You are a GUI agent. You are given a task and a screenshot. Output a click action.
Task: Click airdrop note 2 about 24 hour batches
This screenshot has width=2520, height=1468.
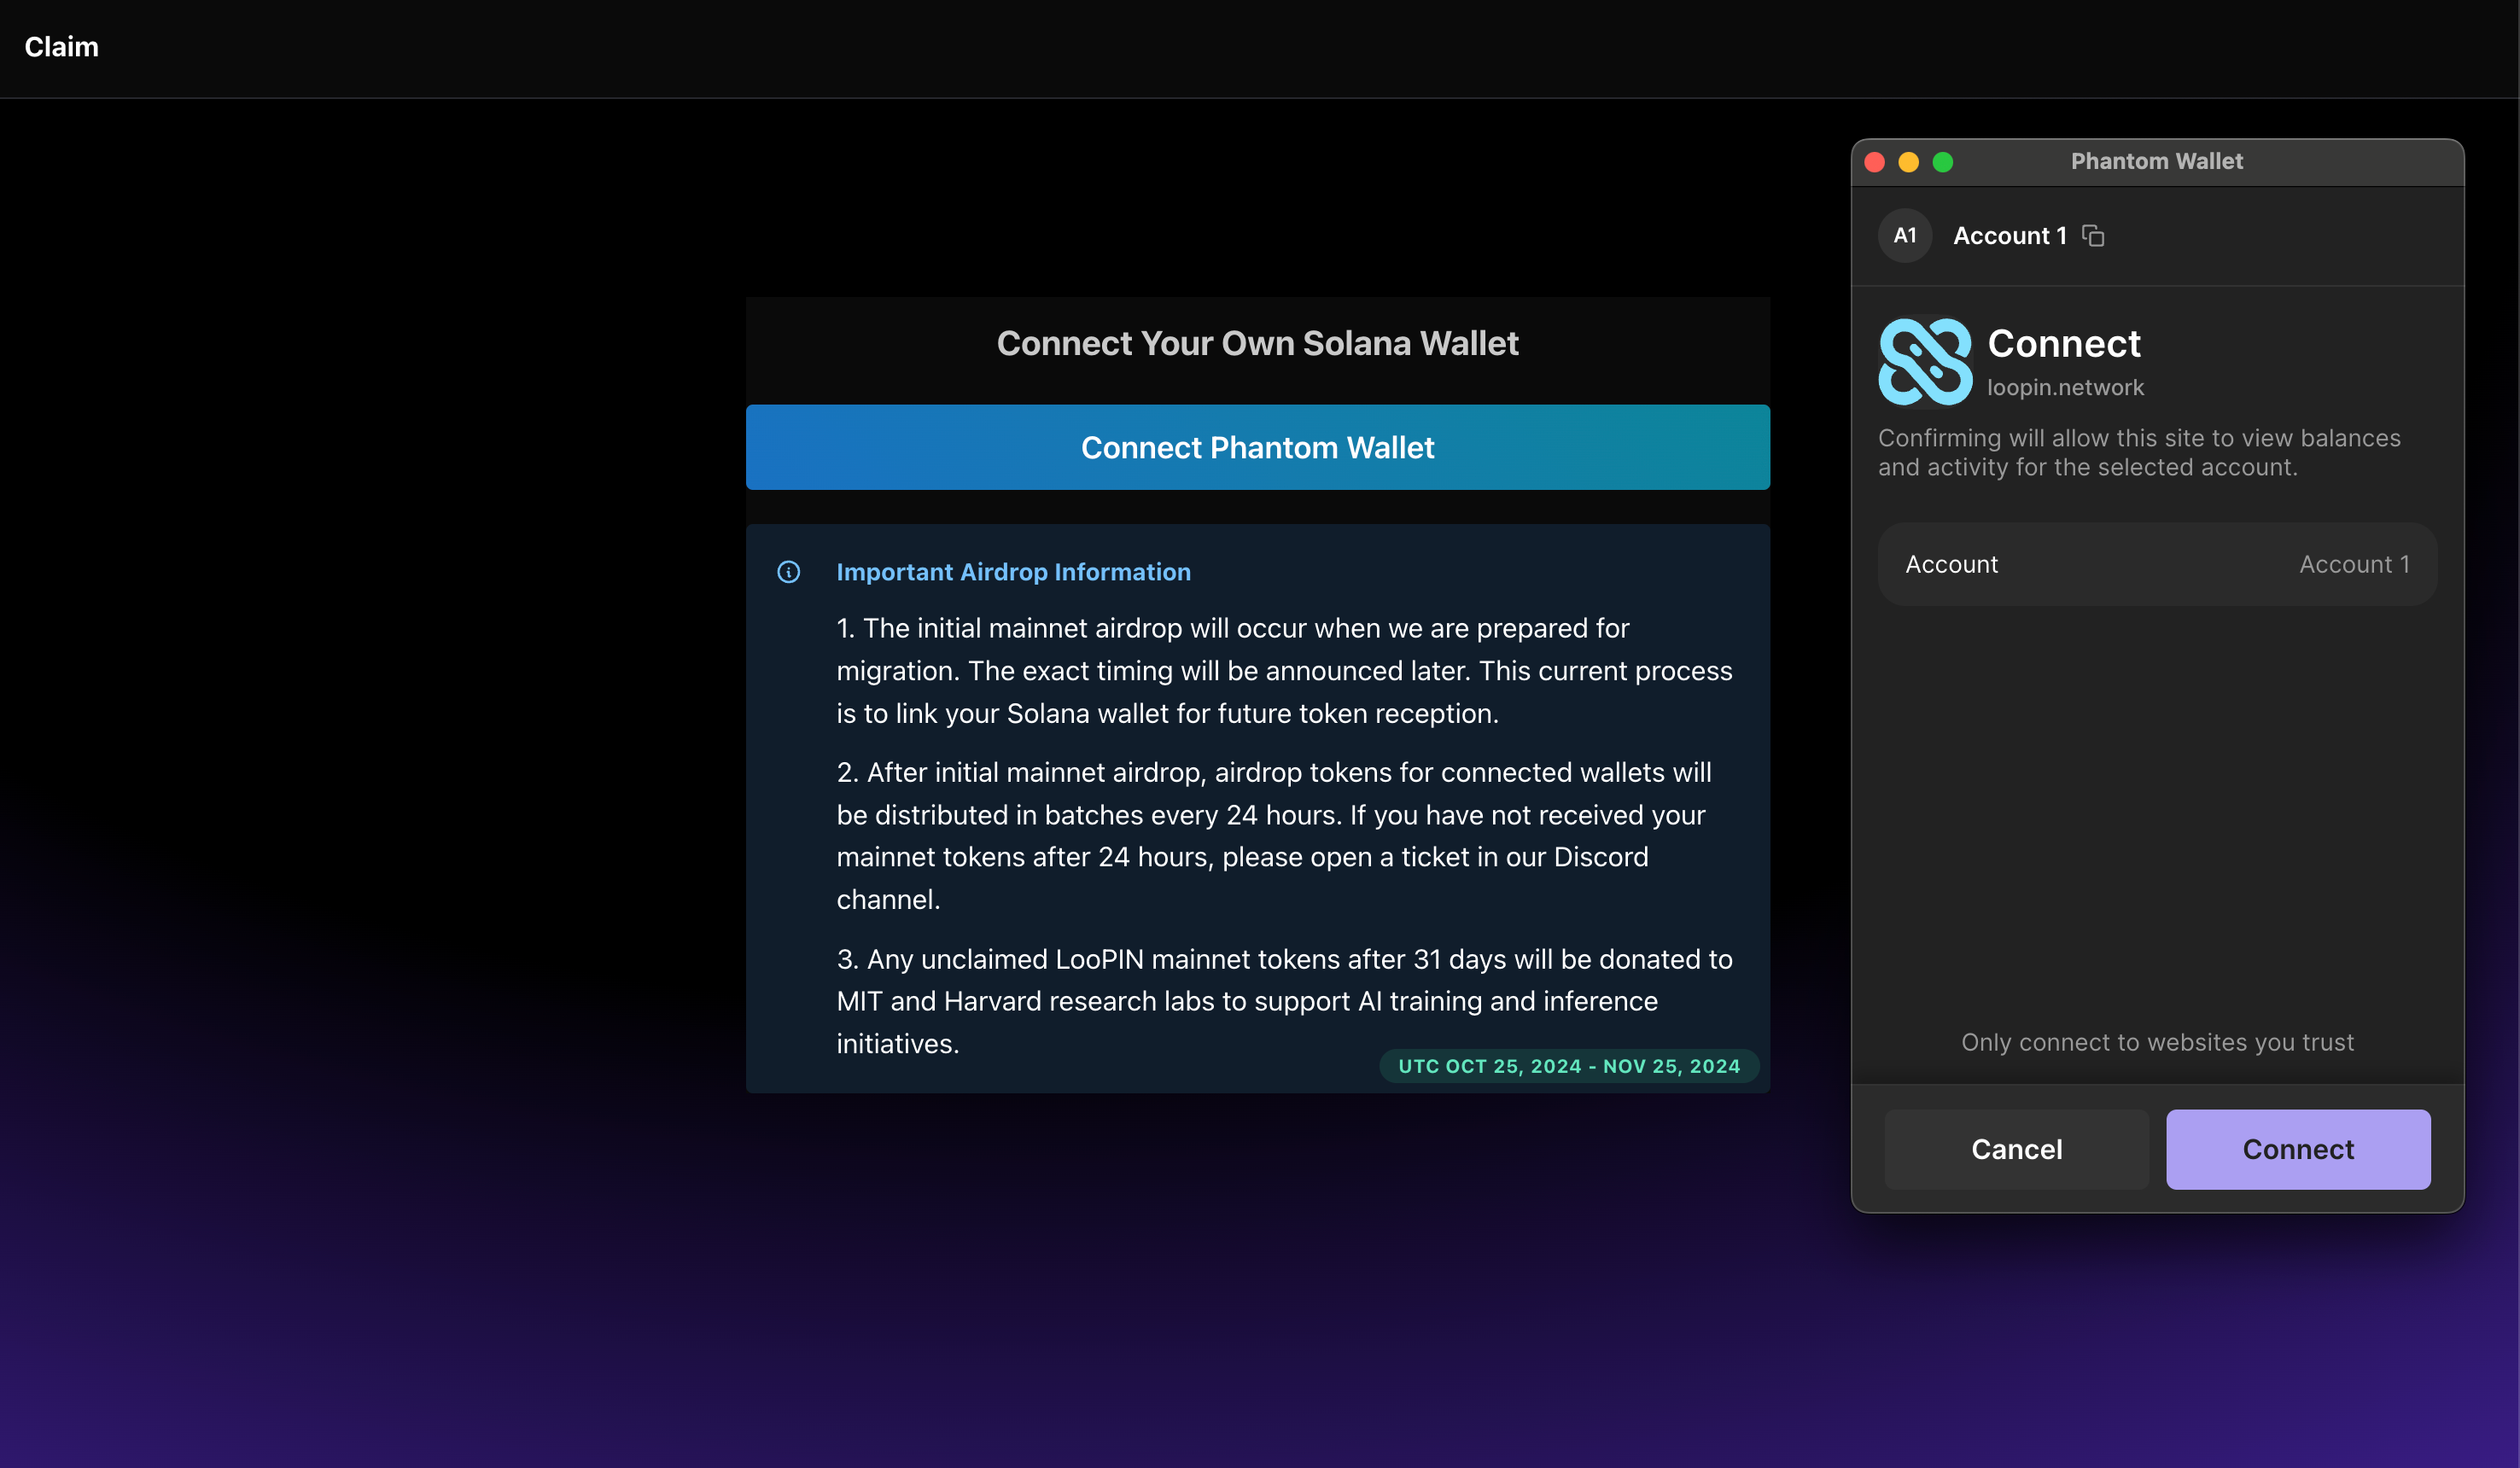point(1274,835)
